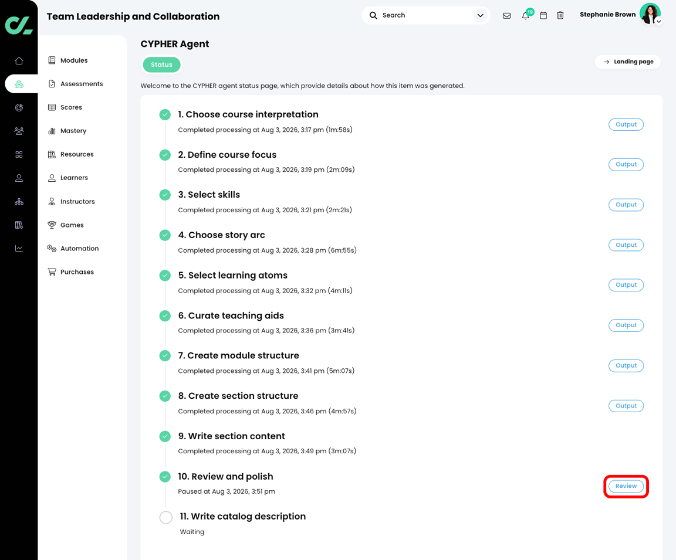Click the Stephanie Brown name label

click(x=607, y=15)
